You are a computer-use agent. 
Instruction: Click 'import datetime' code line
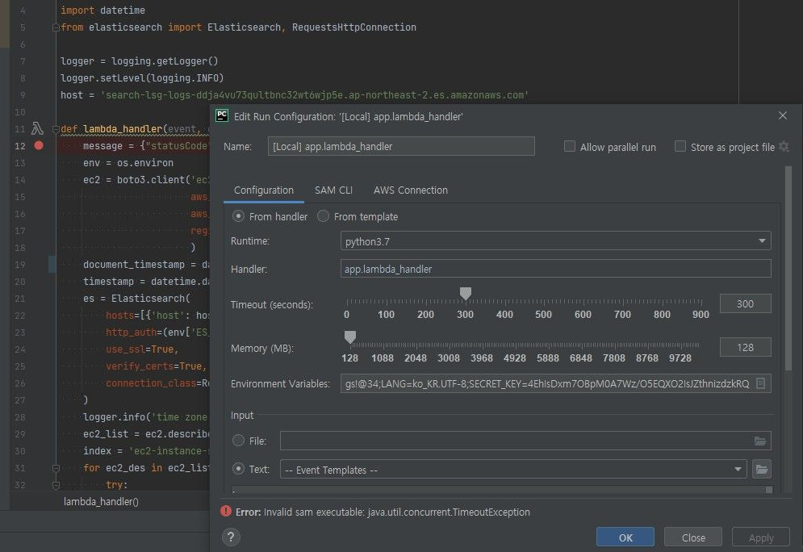[102, 10]
